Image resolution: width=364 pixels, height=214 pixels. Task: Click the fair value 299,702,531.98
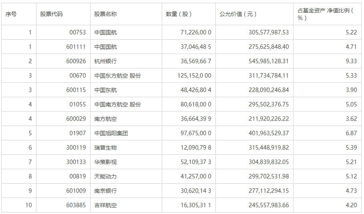(x=269, y=176)
